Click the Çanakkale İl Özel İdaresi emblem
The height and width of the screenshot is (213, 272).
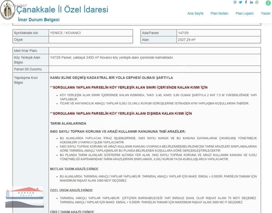7,10
